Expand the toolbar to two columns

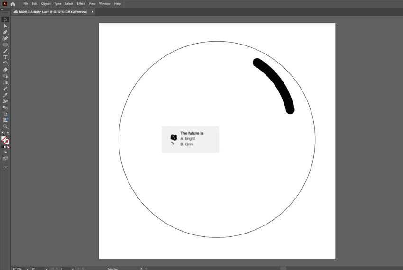tap(3, 9)
